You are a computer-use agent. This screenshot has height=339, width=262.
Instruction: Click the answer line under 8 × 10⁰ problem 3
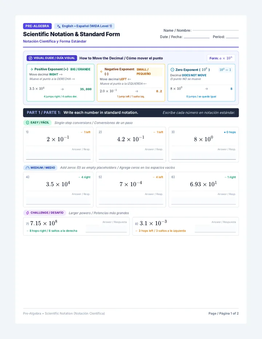pyautogui.click(x=203, y=156)
